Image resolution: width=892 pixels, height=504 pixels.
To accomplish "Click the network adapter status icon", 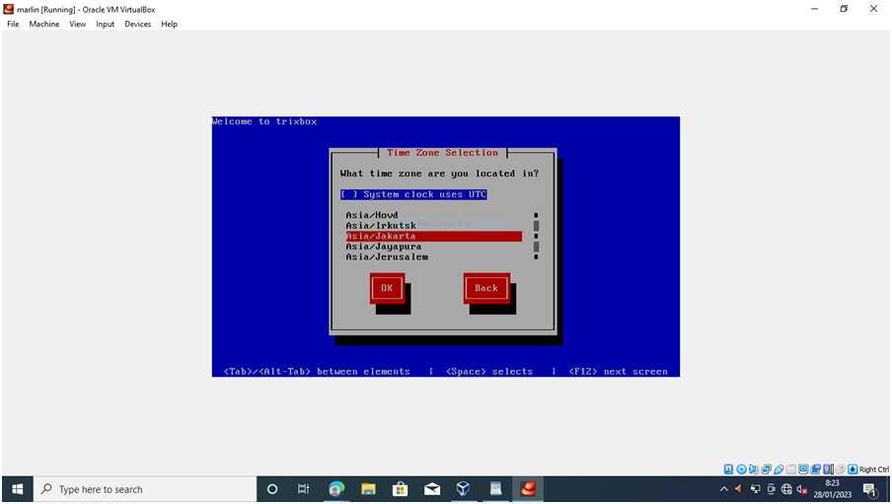I will (x=767, y=469).
